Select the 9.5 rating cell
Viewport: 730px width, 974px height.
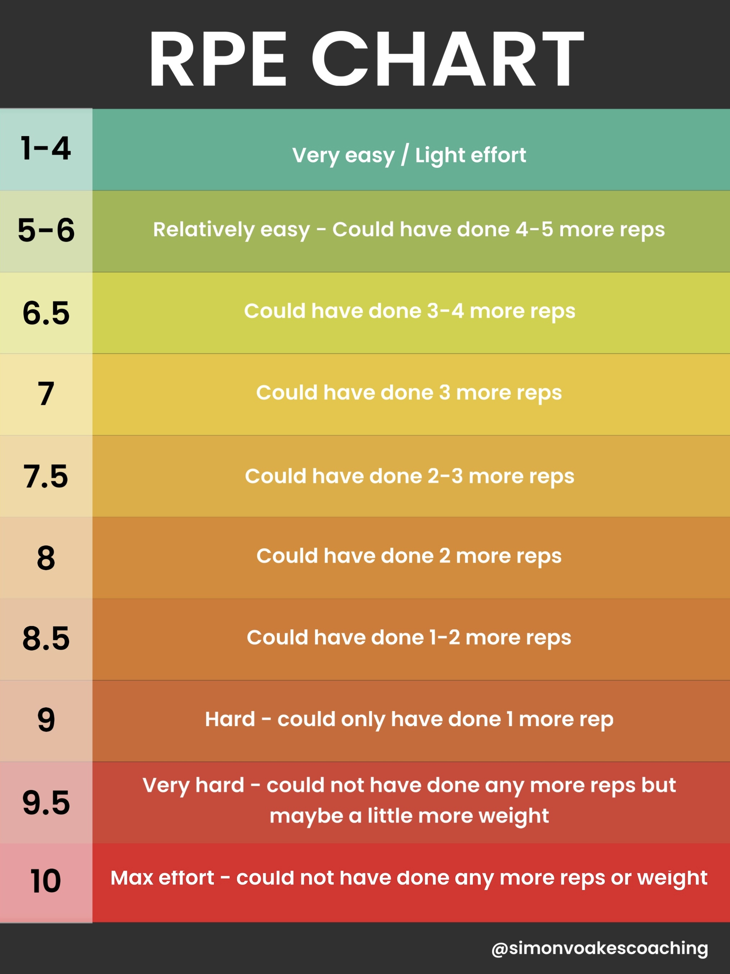click(46, 802)
